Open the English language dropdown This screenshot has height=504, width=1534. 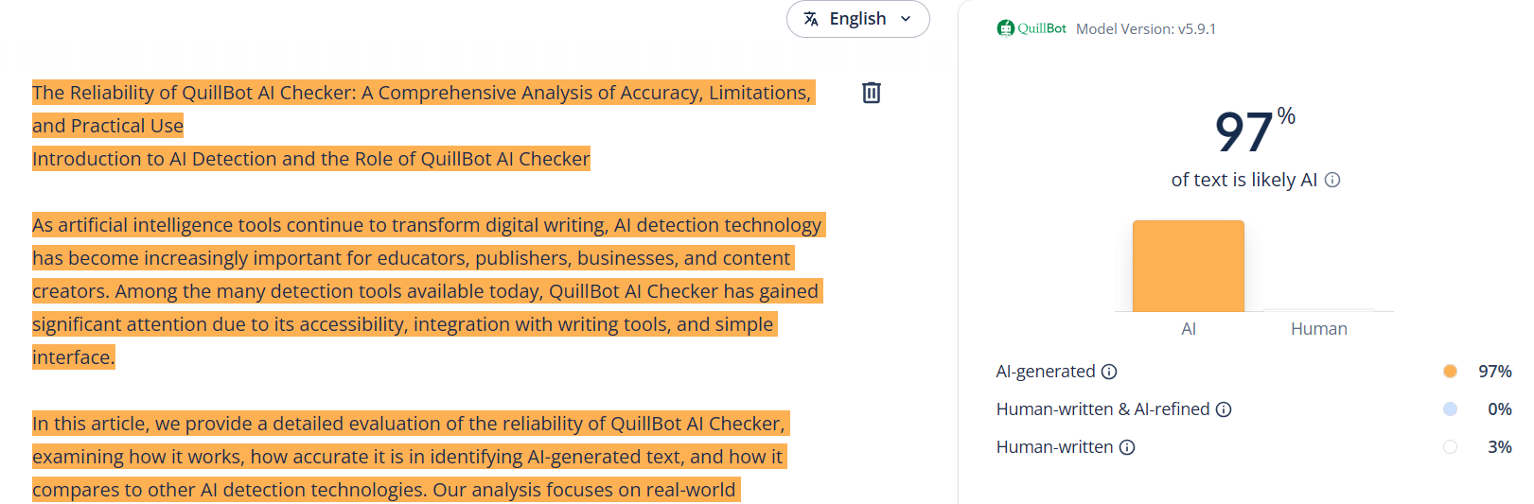(x=857, y=19)
